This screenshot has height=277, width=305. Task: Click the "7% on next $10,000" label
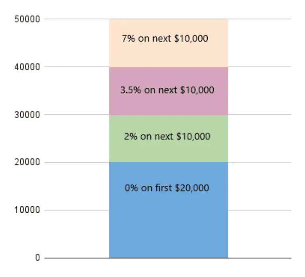click(x=165, y=39)
